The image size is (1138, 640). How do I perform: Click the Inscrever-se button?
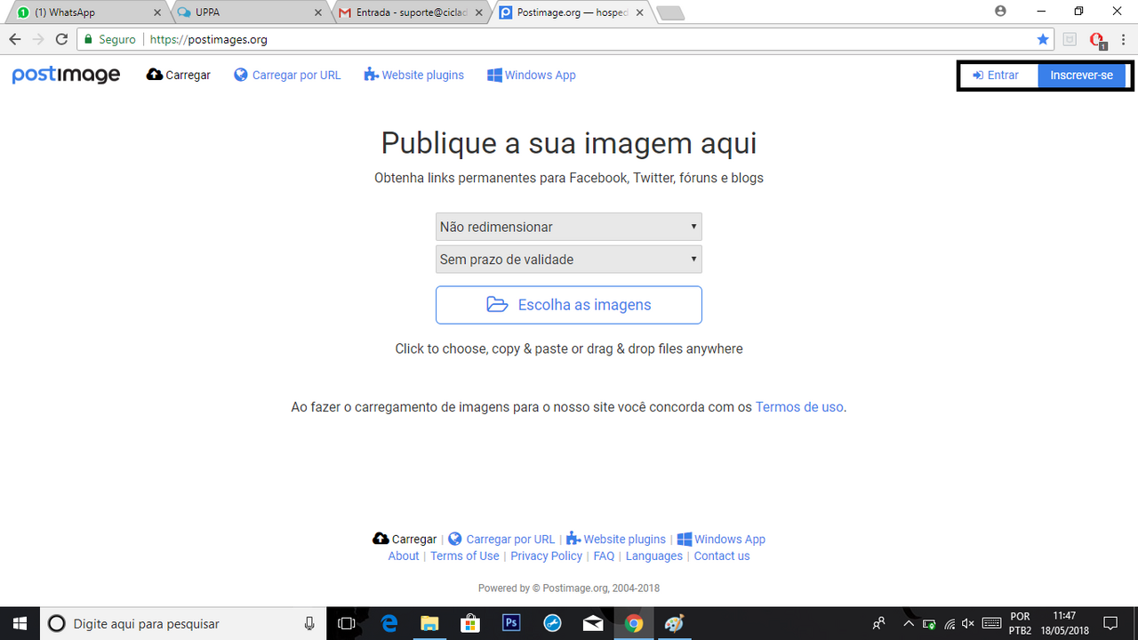1081,76
